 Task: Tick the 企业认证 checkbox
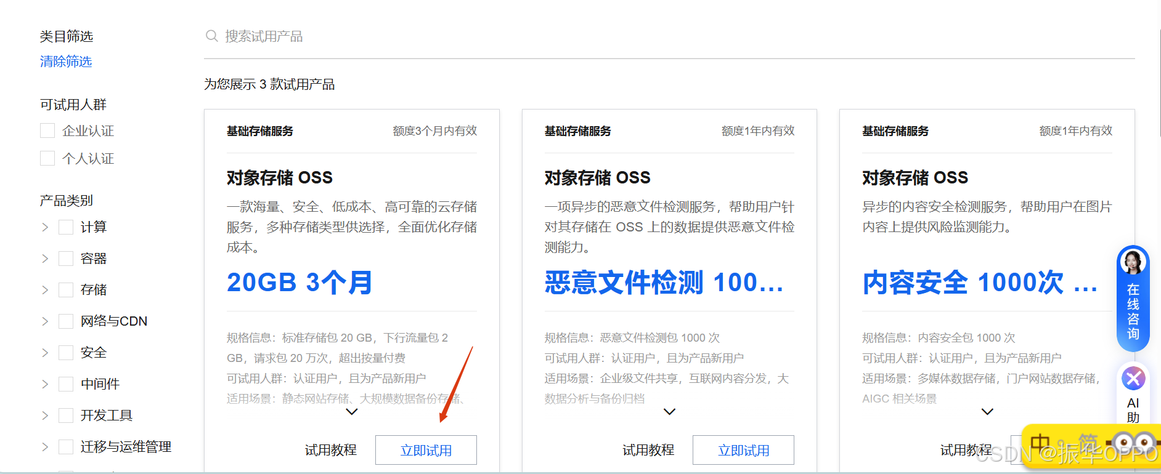pyautogui.click(x=47, y=131)
